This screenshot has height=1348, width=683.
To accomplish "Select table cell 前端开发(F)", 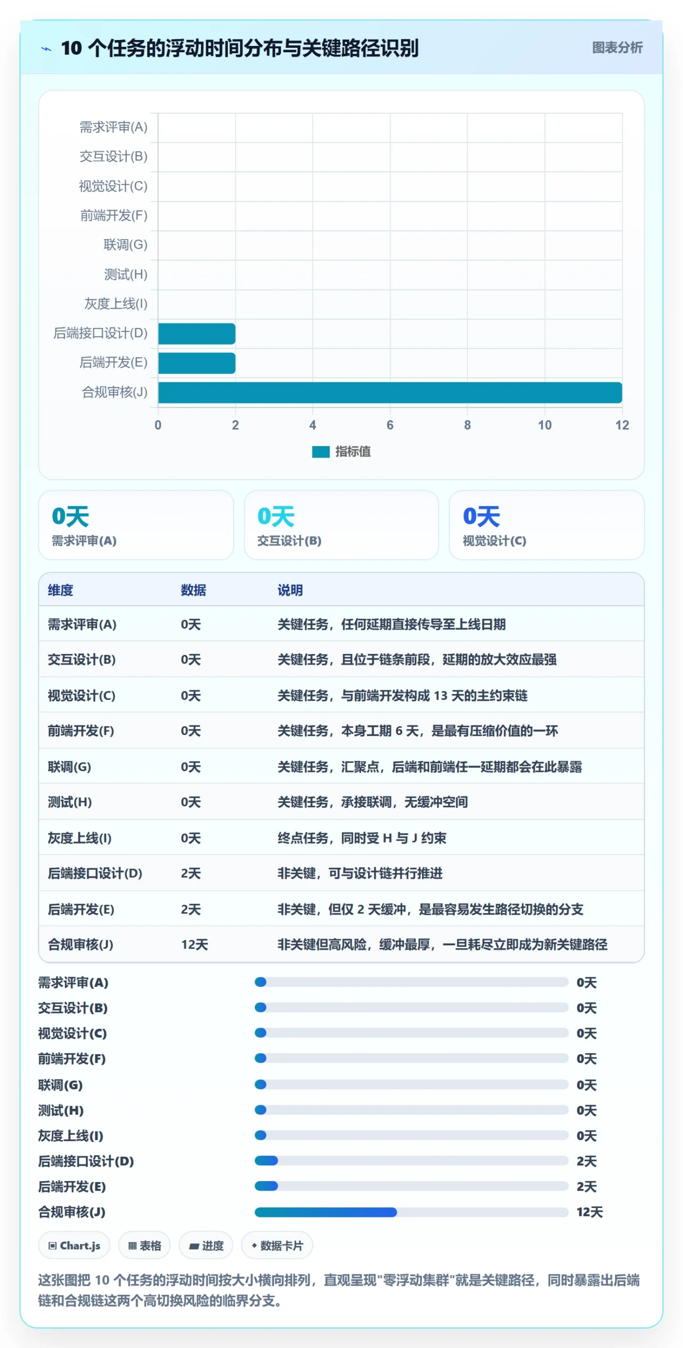I will pos(81,731).
